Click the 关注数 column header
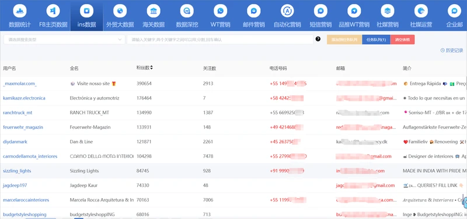 [210, 68]
